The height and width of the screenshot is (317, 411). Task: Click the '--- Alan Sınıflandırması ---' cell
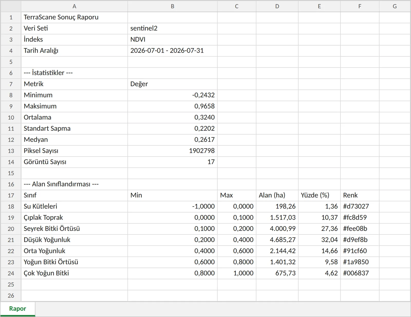point(74,184)
